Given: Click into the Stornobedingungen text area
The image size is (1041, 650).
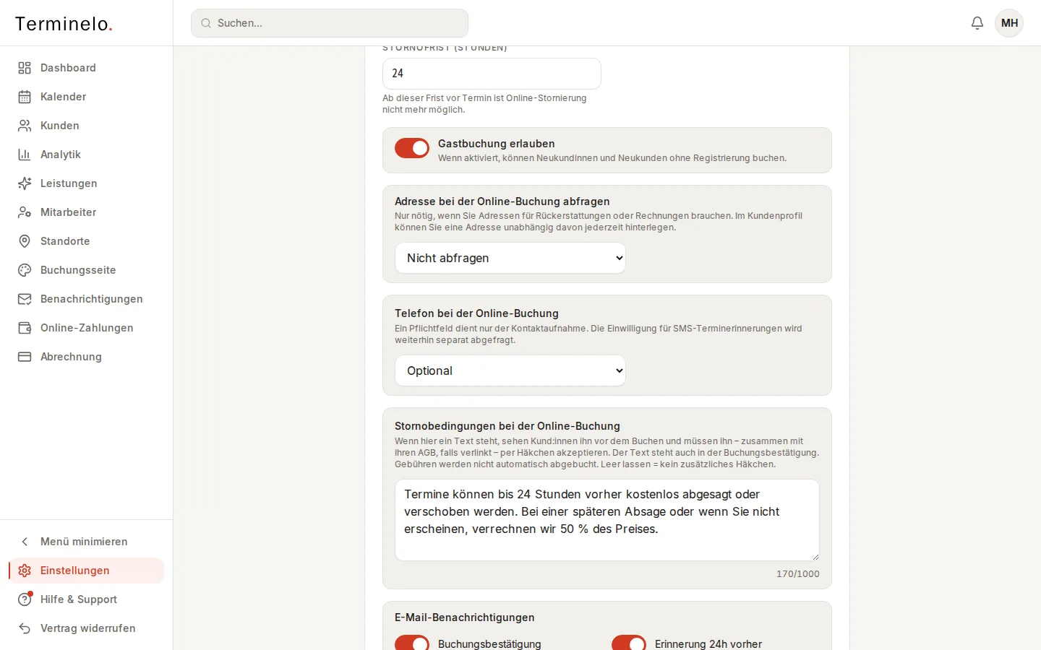Looking at the screenshot, I should (607, 520).
